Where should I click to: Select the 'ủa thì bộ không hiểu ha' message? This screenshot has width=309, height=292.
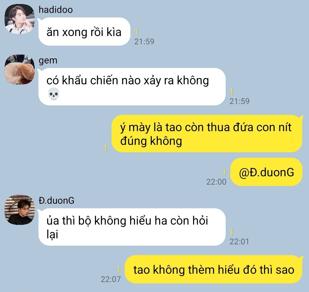[132, 227]
